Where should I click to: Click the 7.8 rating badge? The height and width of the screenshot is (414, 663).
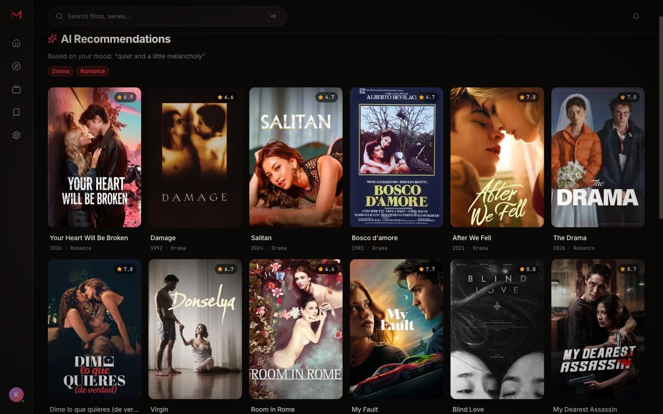[x=125, y=269]
